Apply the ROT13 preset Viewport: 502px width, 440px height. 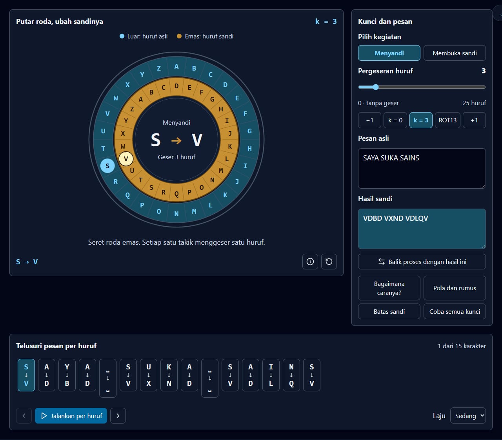click(x=447, y=120)
